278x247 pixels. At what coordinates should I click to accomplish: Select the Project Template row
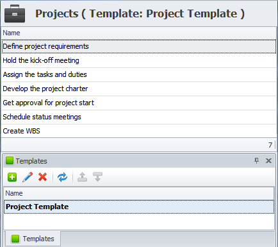pos(139,207)
